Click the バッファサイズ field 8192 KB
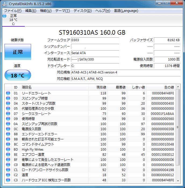Screen dimensions: 185x188 click(167, 40)
